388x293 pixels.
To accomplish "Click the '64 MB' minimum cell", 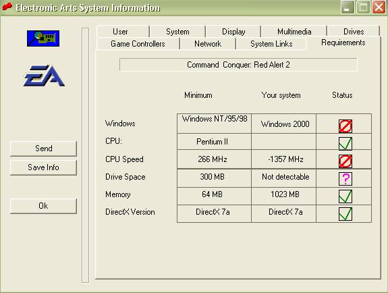I will coord(215,196).
